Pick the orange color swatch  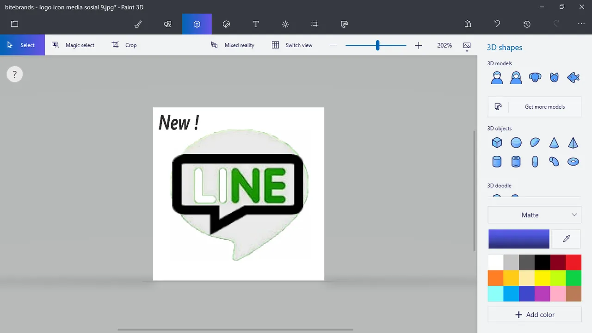(496, 278)
